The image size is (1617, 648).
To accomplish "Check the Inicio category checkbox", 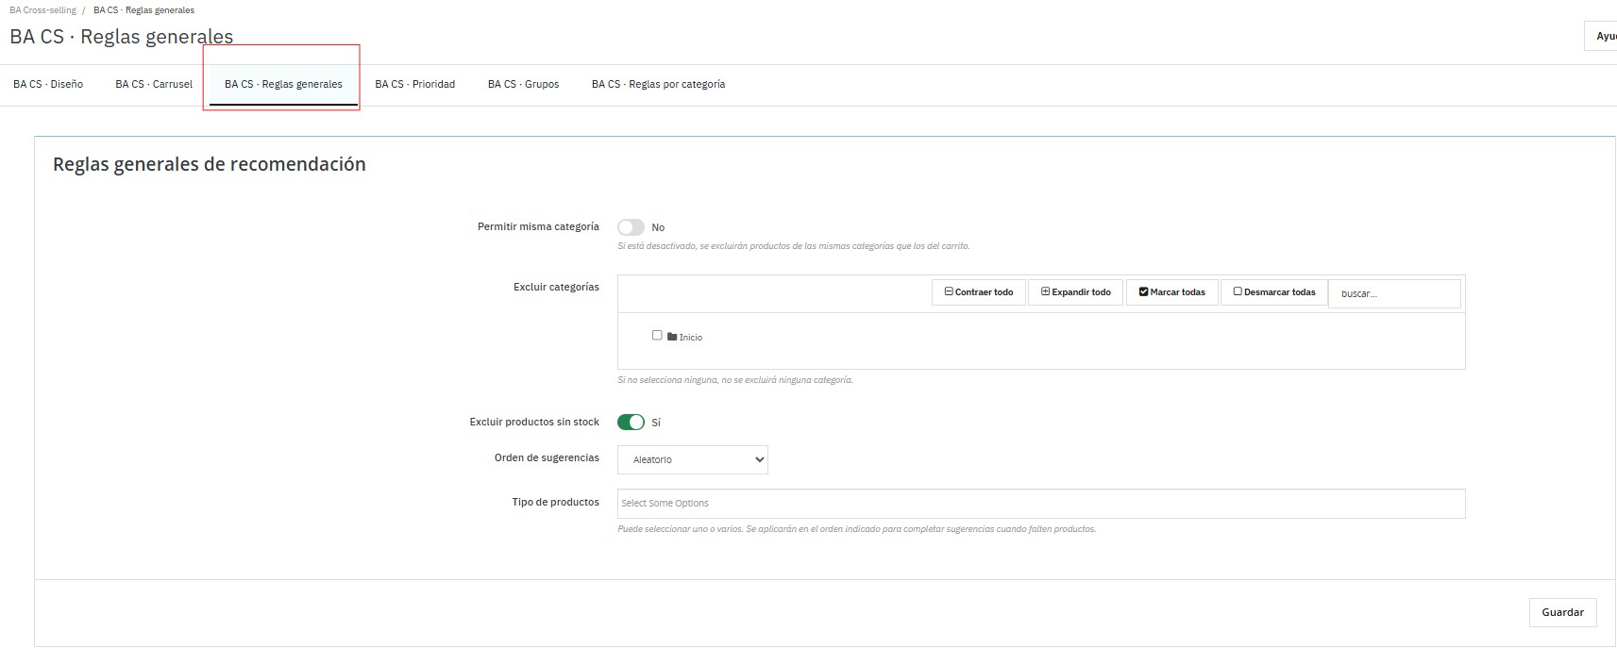I will coord(657,336).
